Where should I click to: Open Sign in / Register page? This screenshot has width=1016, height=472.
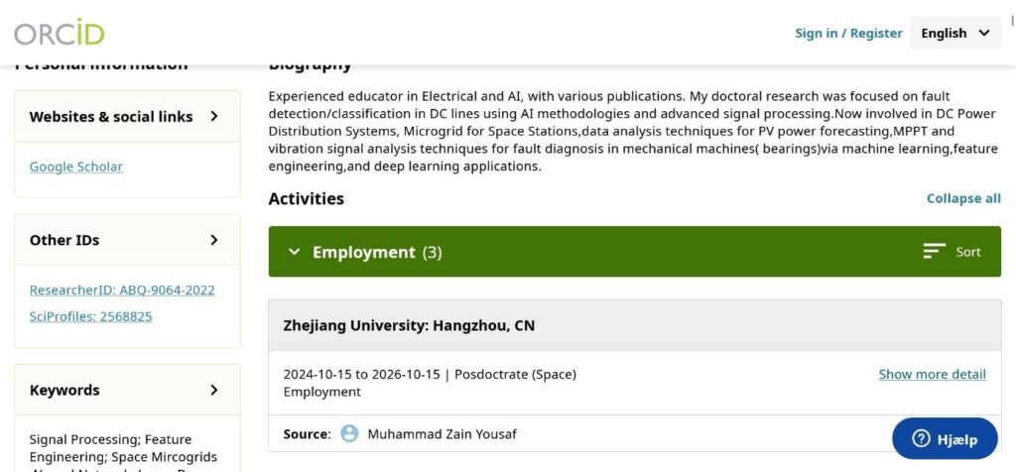coord(848,33)
